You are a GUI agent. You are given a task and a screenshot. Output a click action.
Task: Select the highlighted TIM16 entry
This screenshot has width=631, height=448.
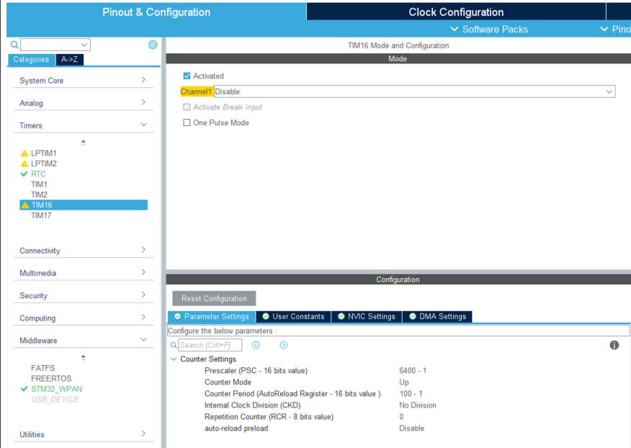pyautogui.click(x=84, y=205)
